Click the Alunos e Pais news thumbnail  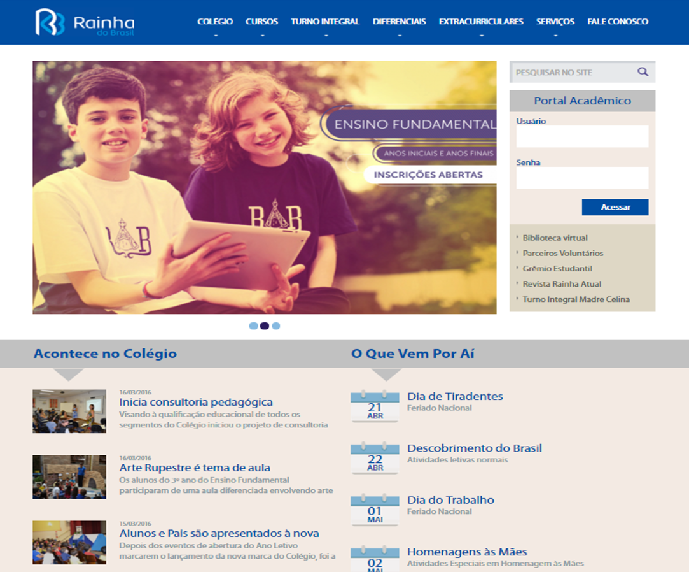click(69, 542)
